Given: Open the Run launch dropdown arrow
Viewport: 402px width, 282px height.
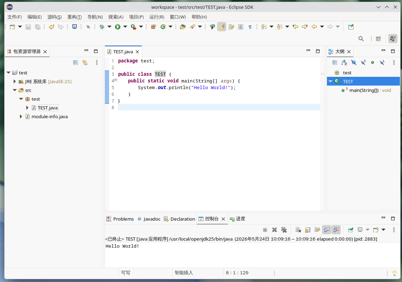Looking at the screenshot, I should point(125,27).
